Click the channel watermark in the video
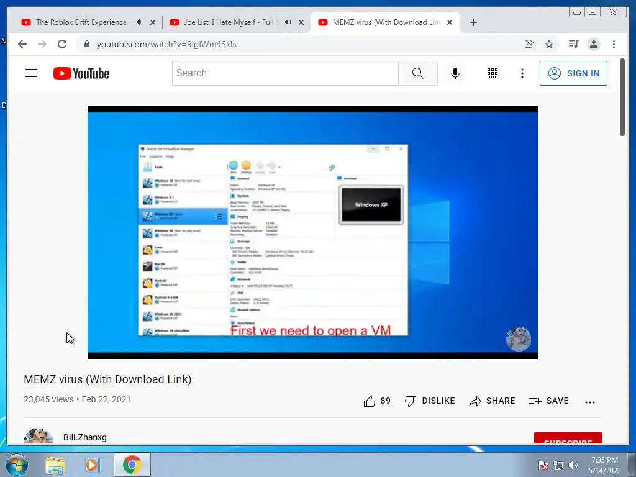 point(519,338)
